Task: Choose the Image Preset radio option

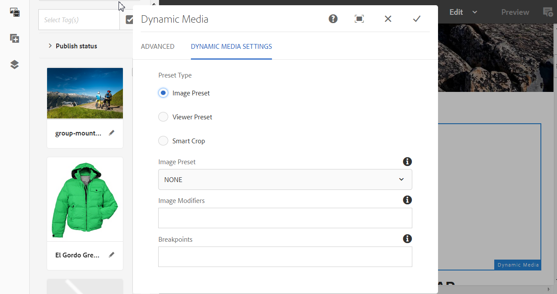Action: click(163, 93)
